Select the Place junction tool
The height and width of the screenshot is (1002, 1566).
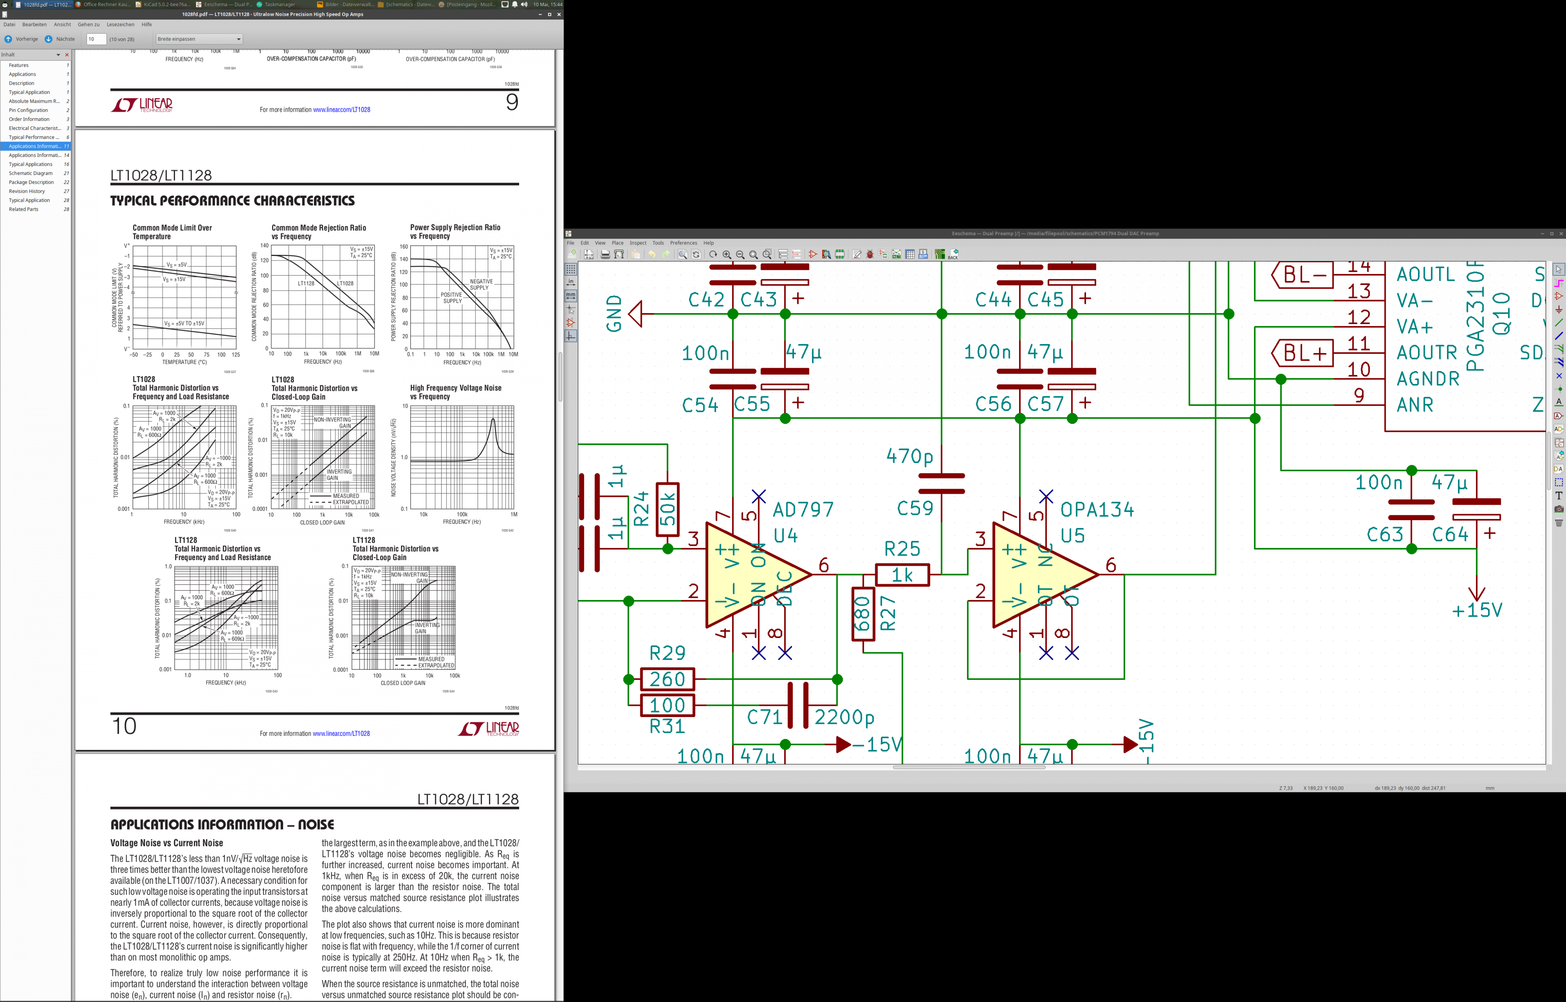click(x=1559, y=389)
